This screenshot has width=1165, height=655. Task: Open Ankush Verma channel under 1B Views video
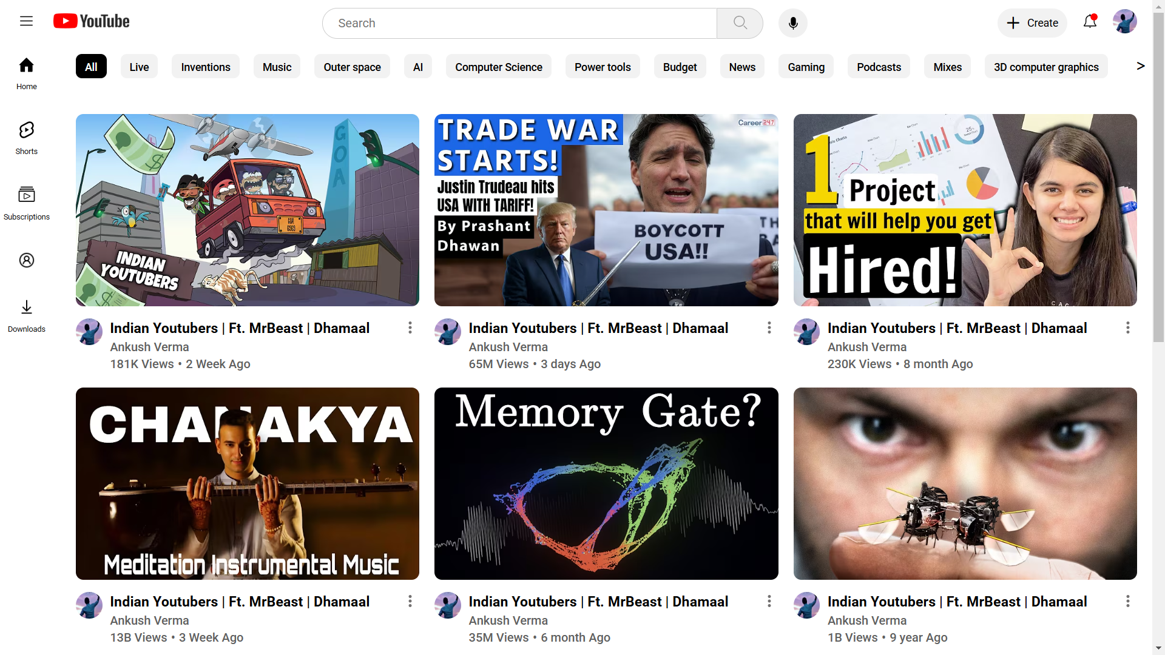point(866,620)
